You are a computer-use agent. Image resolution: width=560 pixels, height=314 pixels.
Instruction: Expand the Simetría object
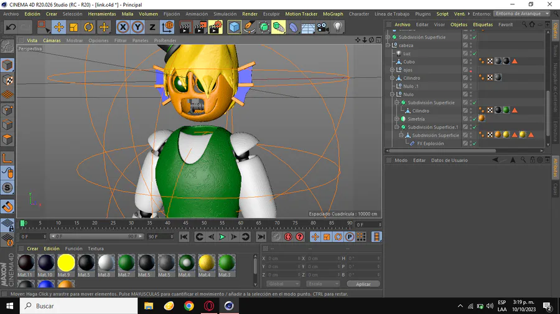(x=397, y=119)
